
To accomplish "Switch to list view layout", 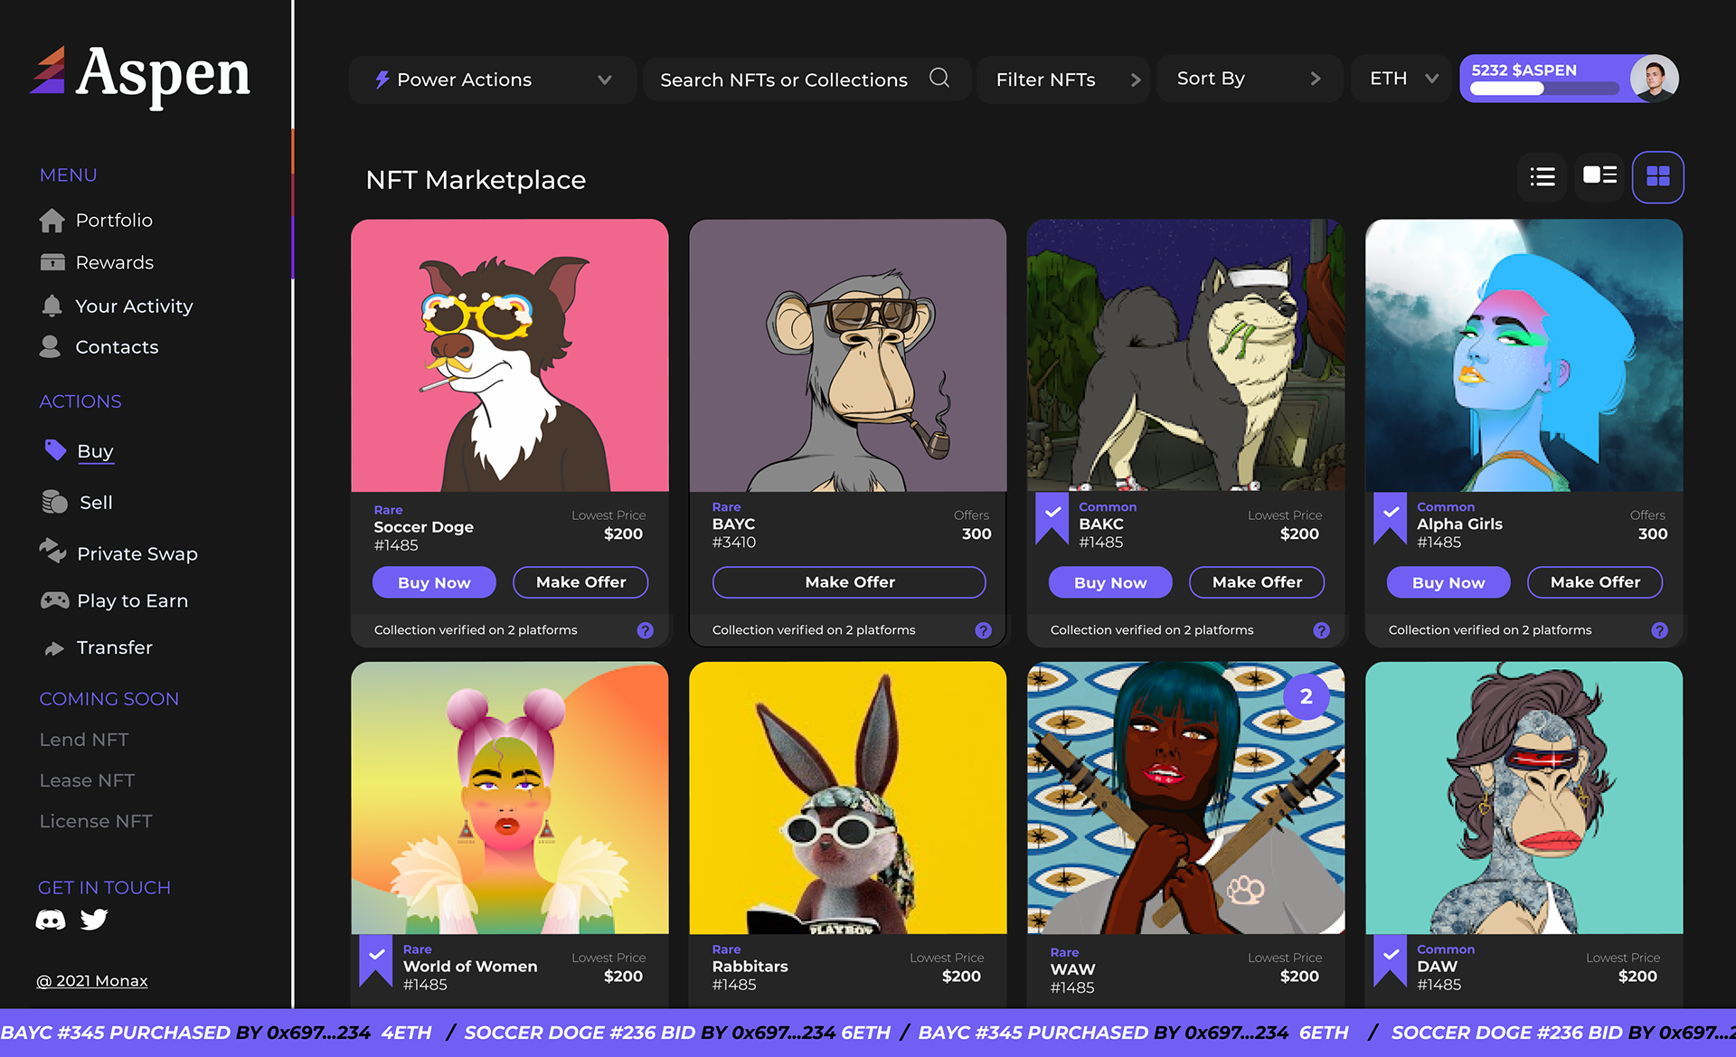I will [x=1543, y=176].
